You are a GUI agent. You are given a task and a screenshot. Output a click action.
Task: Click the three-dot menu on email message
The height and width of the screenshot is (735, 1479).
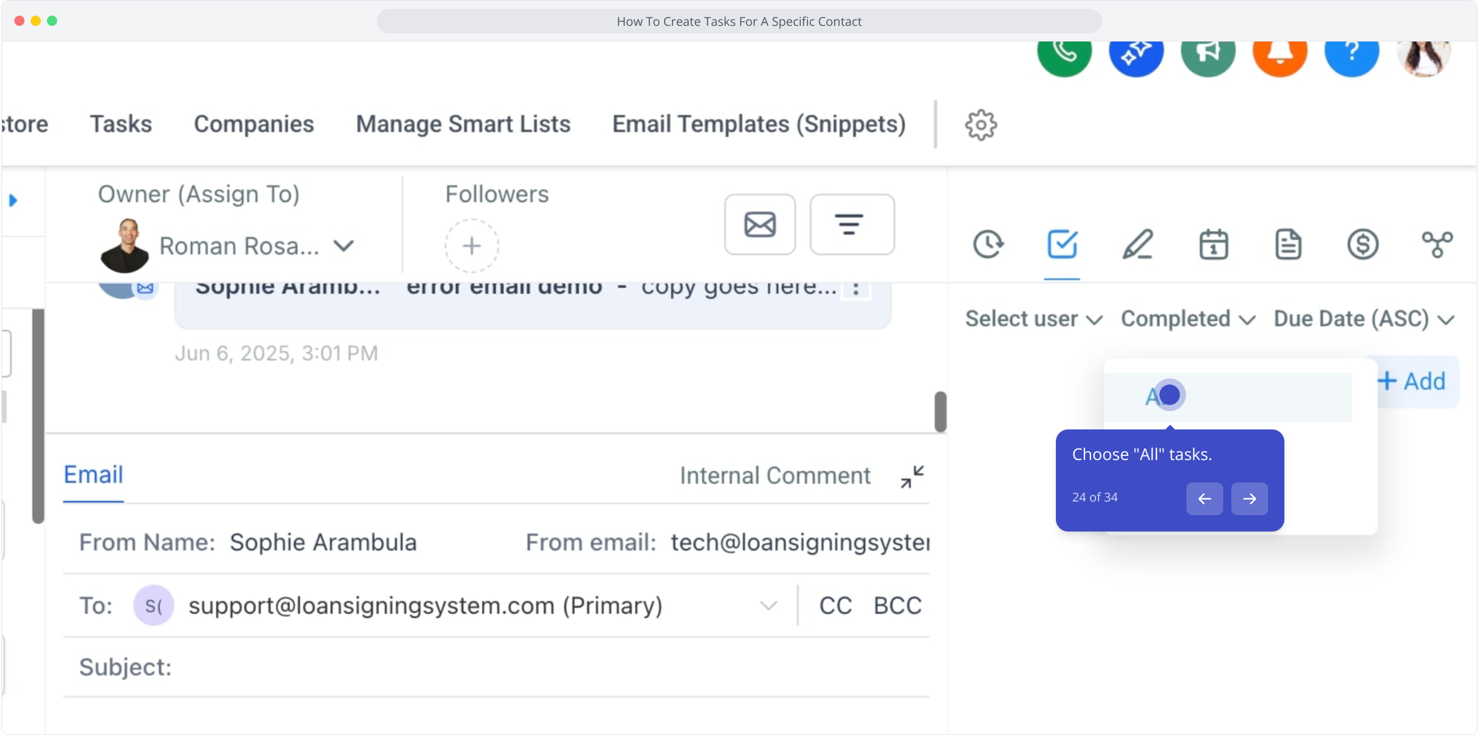(856, 289)
